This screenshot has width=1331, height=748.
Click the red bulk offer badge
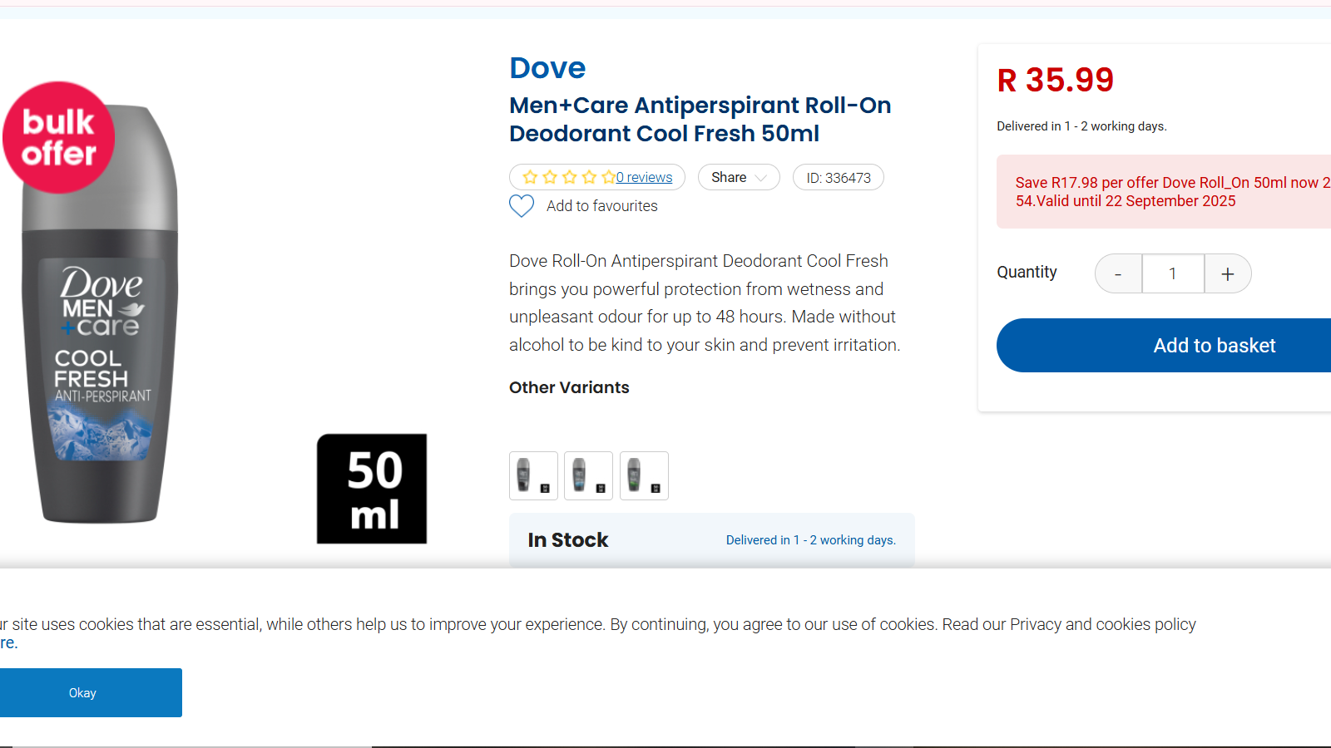[x=58, y=137]
